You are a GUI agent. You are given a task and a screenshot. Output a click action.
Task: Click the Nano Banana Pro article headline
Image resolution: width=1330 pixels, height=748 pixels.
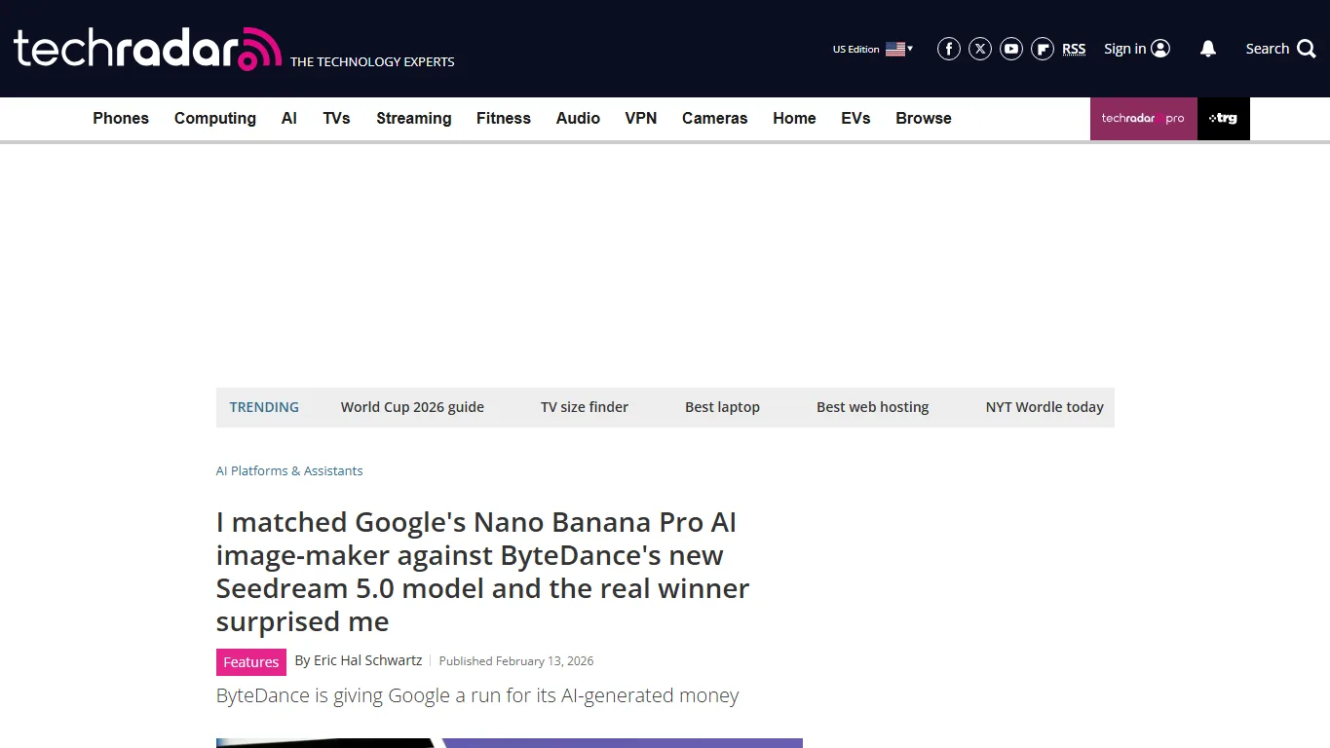[483, 572]
